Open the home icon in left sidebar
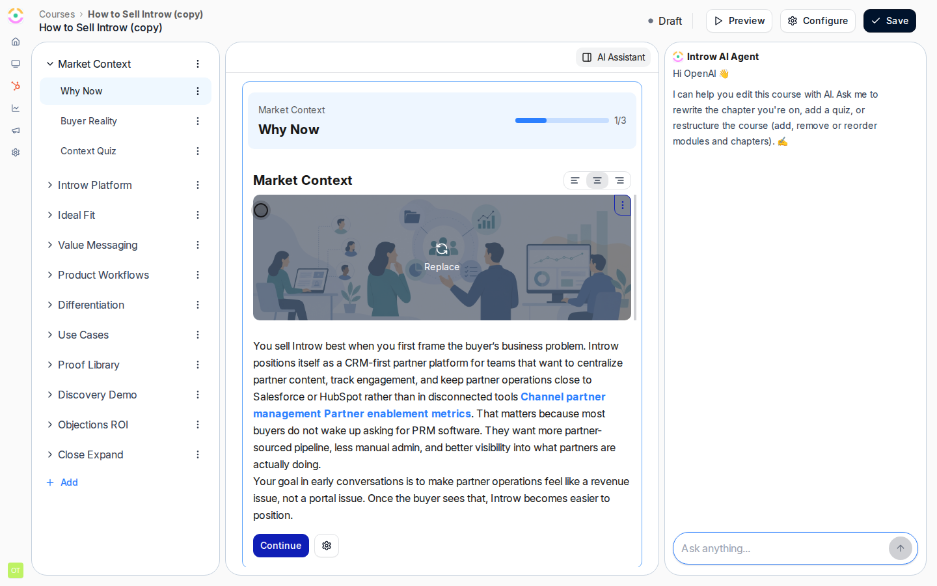This screenshot has width=937, height=586. pos(16,42)
